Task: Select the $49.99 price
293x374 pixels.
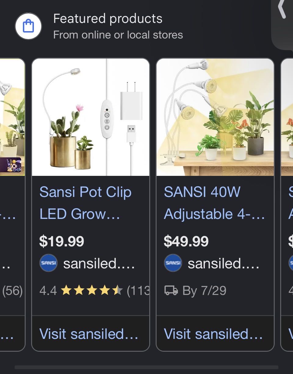Action: click(186, 241)
